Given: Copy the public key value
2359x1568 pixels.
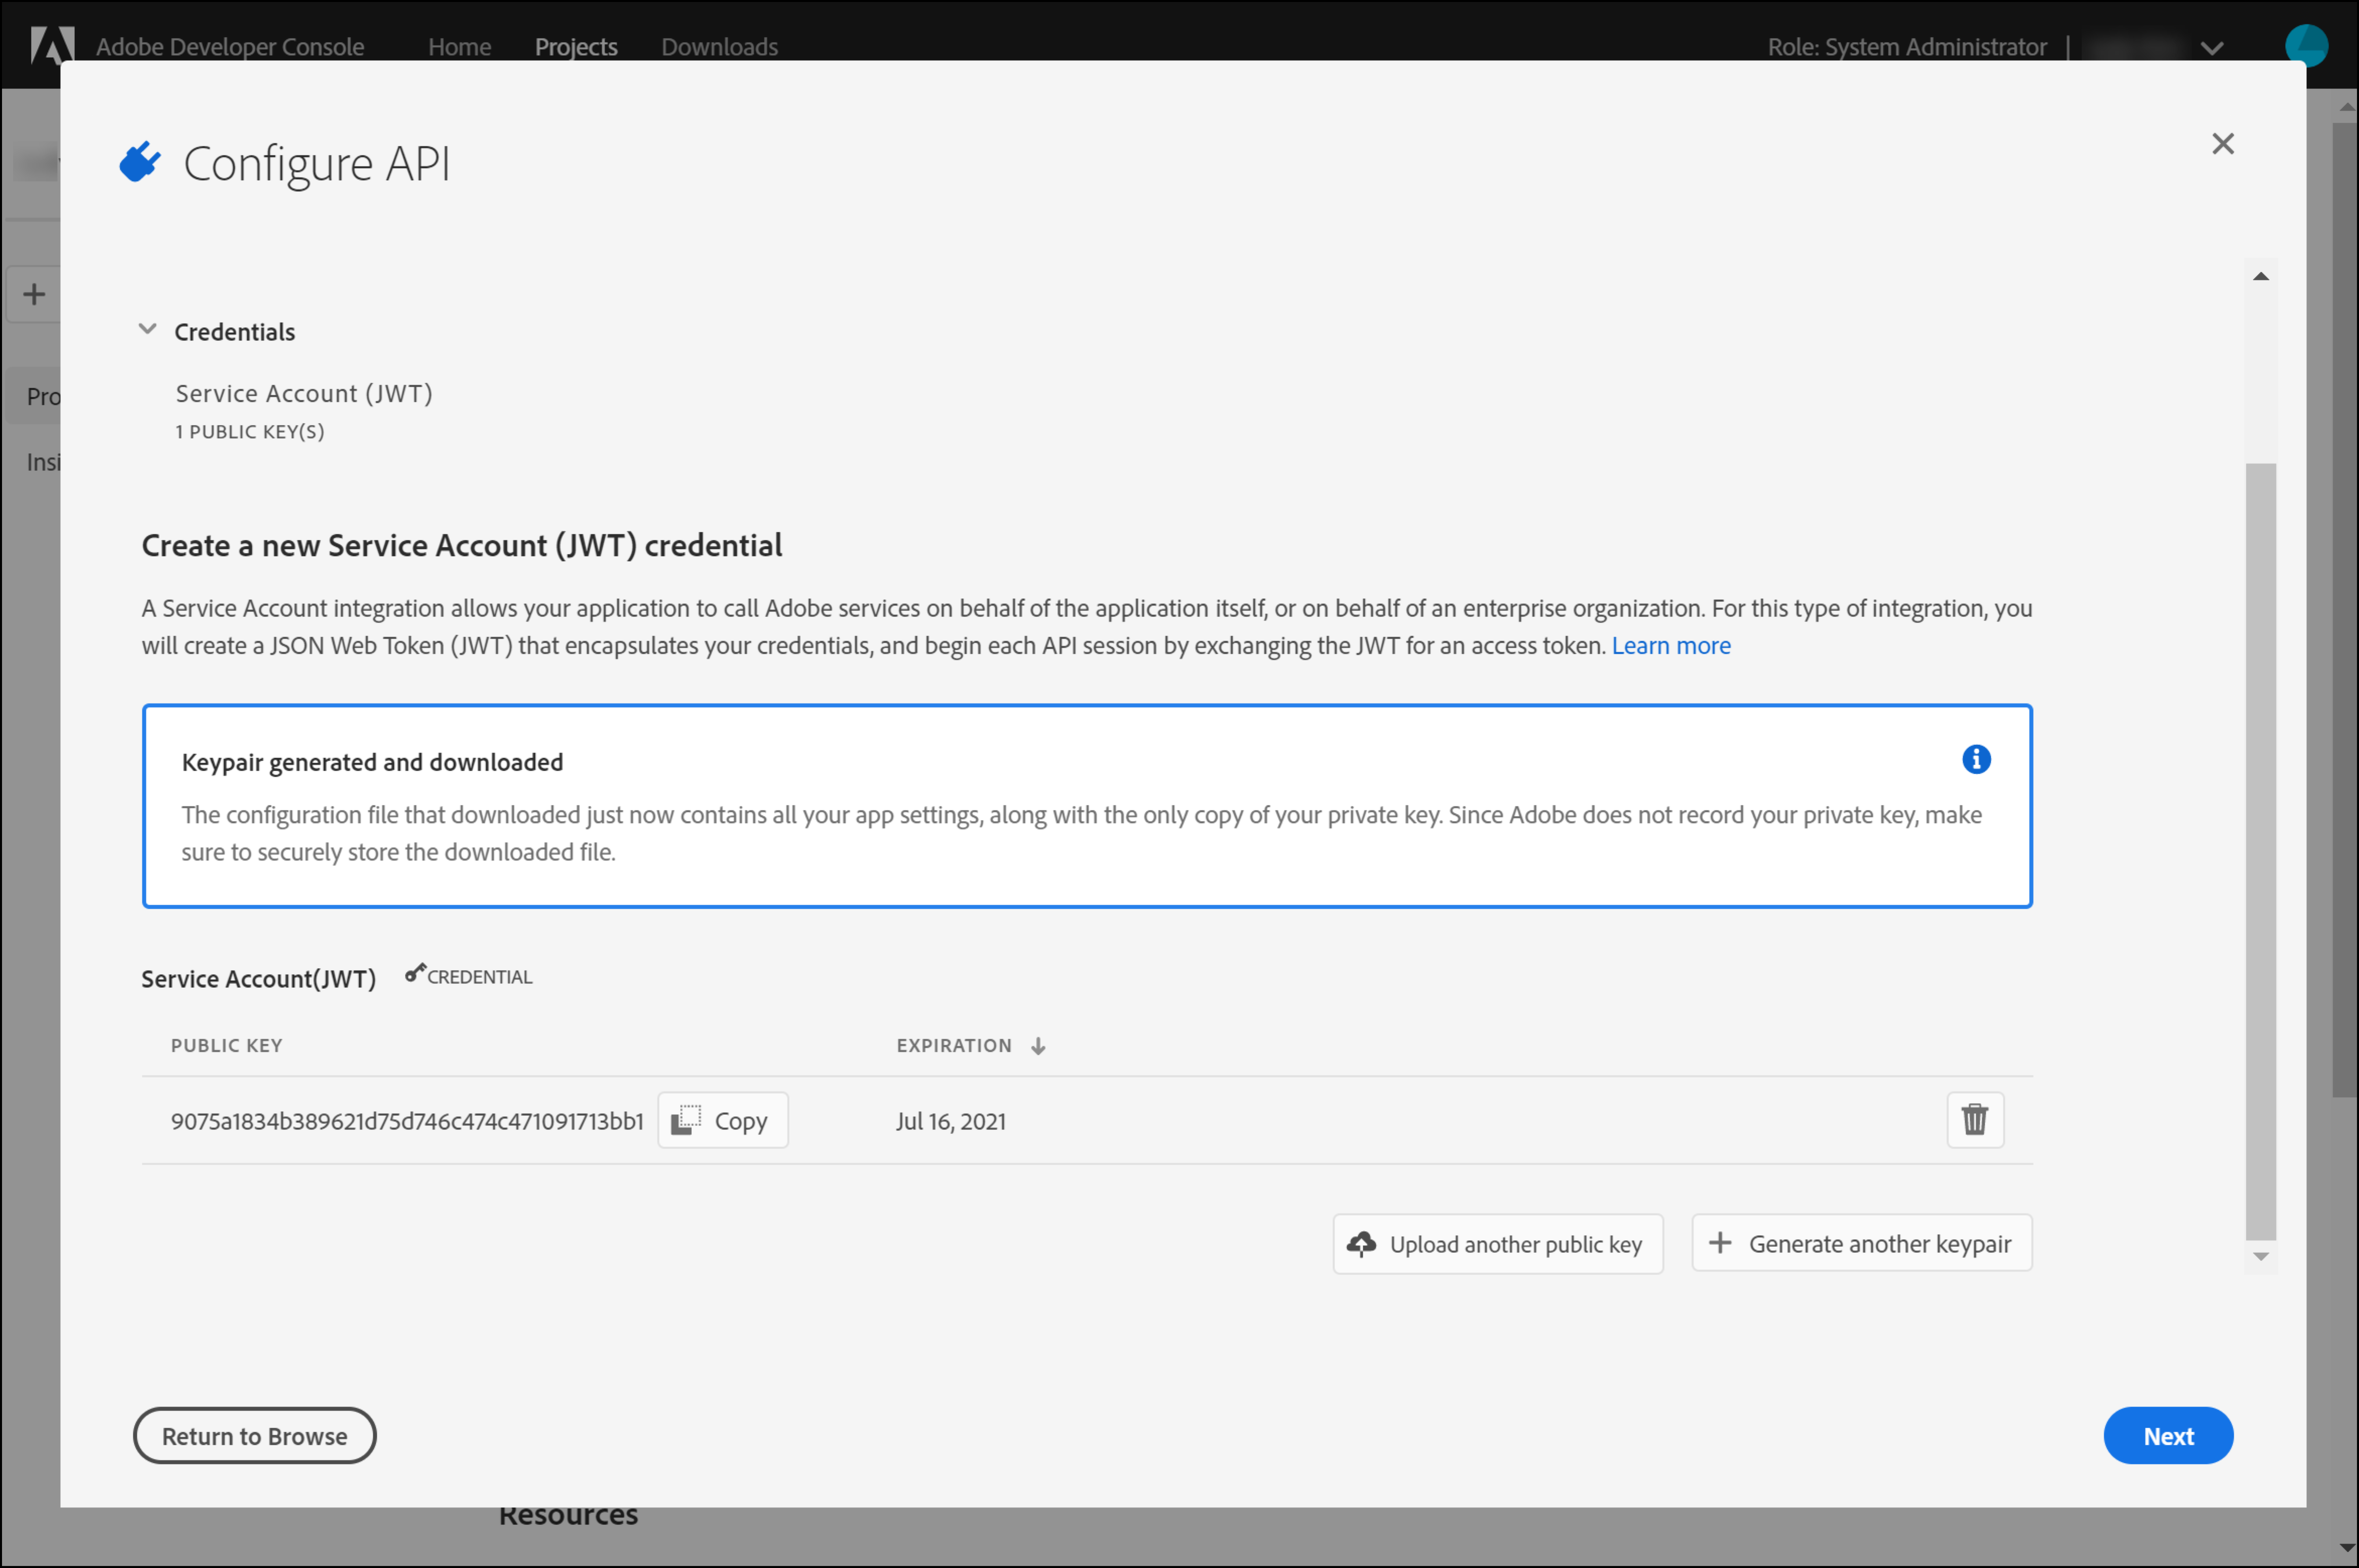Looking at the screenshot, I should [722, 1120].
